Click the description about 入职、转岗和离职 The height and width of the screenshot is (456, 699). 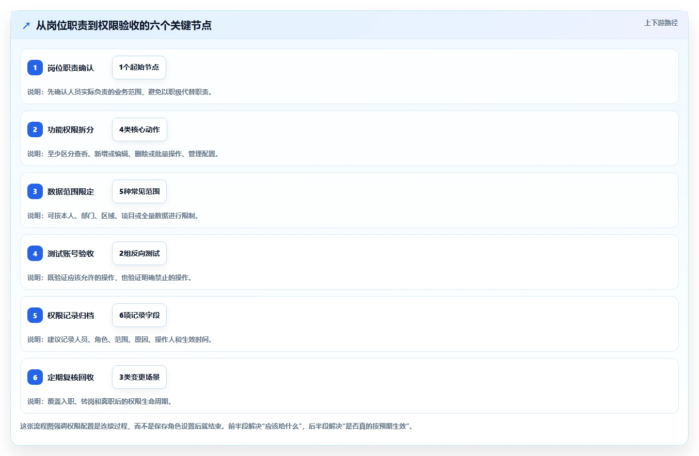pyautogui.click(x=100, y=401)
